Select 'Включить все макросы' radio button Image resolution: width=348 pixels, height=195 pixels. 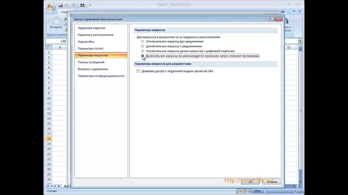click(142, 56)
